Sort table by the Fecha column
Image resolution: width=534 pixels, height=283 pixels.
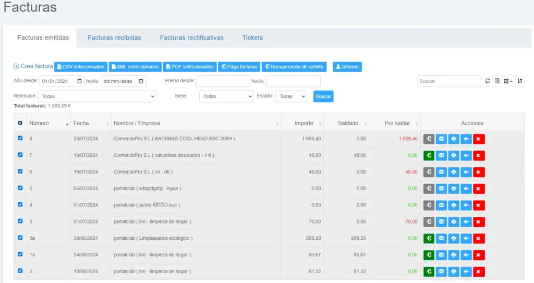91,124
